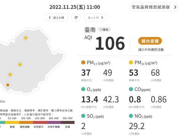Screen dimensions: 183x137
Task: Select the orange station marker on the map
Action: click(x=8, y=85)
